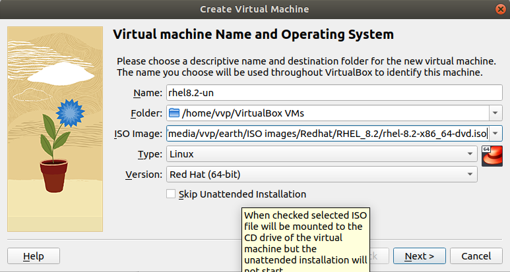Close the Create Virtual Machine dialog
This screenshot has width=510, height=272.
tap(501, 9)
